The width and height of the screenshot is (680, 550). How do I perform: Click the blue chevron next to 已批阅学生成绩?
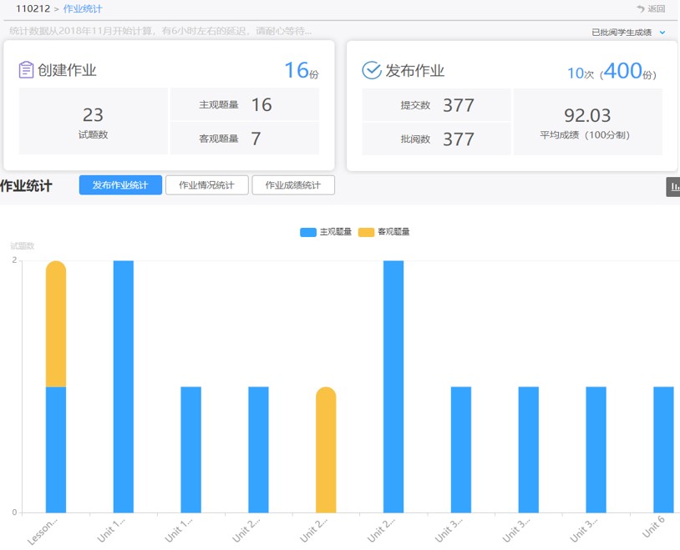(662, 33)
